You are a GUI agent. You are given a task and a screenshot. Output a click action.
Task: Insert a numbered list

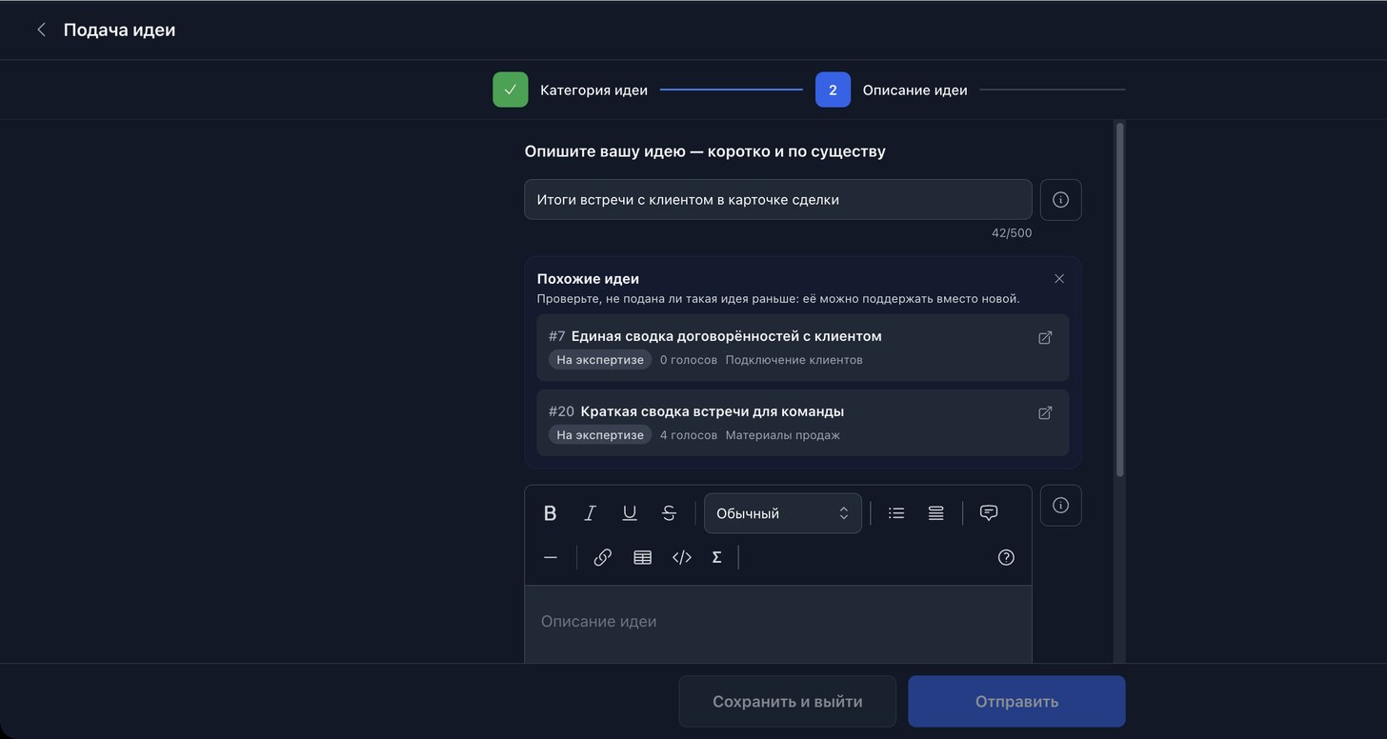coord(936,513)
